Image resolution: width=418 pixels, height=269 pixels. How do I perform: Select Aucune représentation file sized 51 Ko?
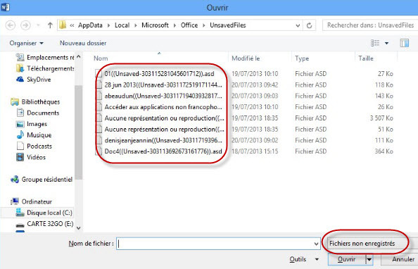click(x=164, y=129)
